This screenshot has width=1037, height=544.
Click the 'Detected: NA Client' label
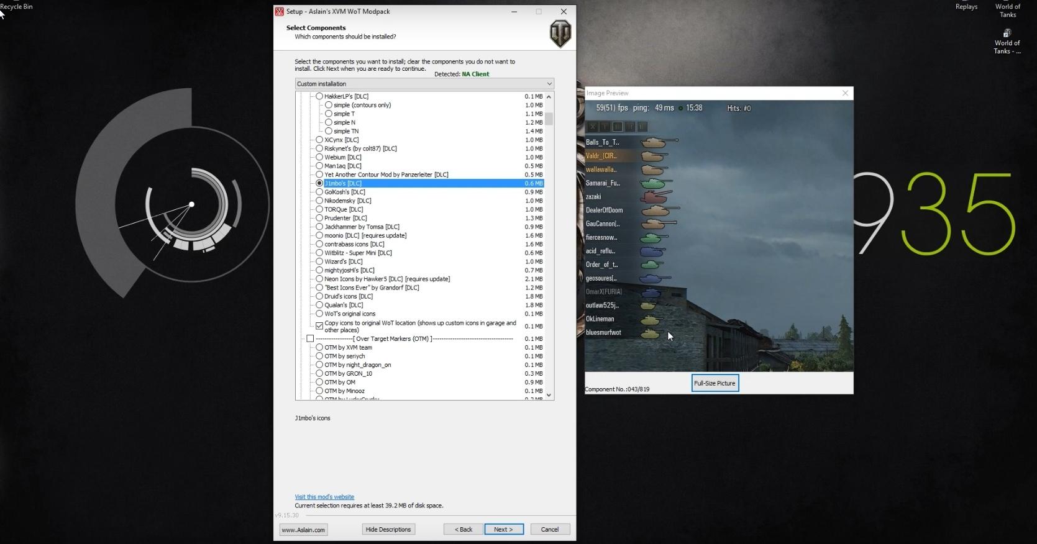click(462, 74)
